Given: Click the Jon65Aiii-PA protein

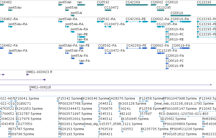Looking at the screenshot, I should pyautogui.click(x=61, y=48).
